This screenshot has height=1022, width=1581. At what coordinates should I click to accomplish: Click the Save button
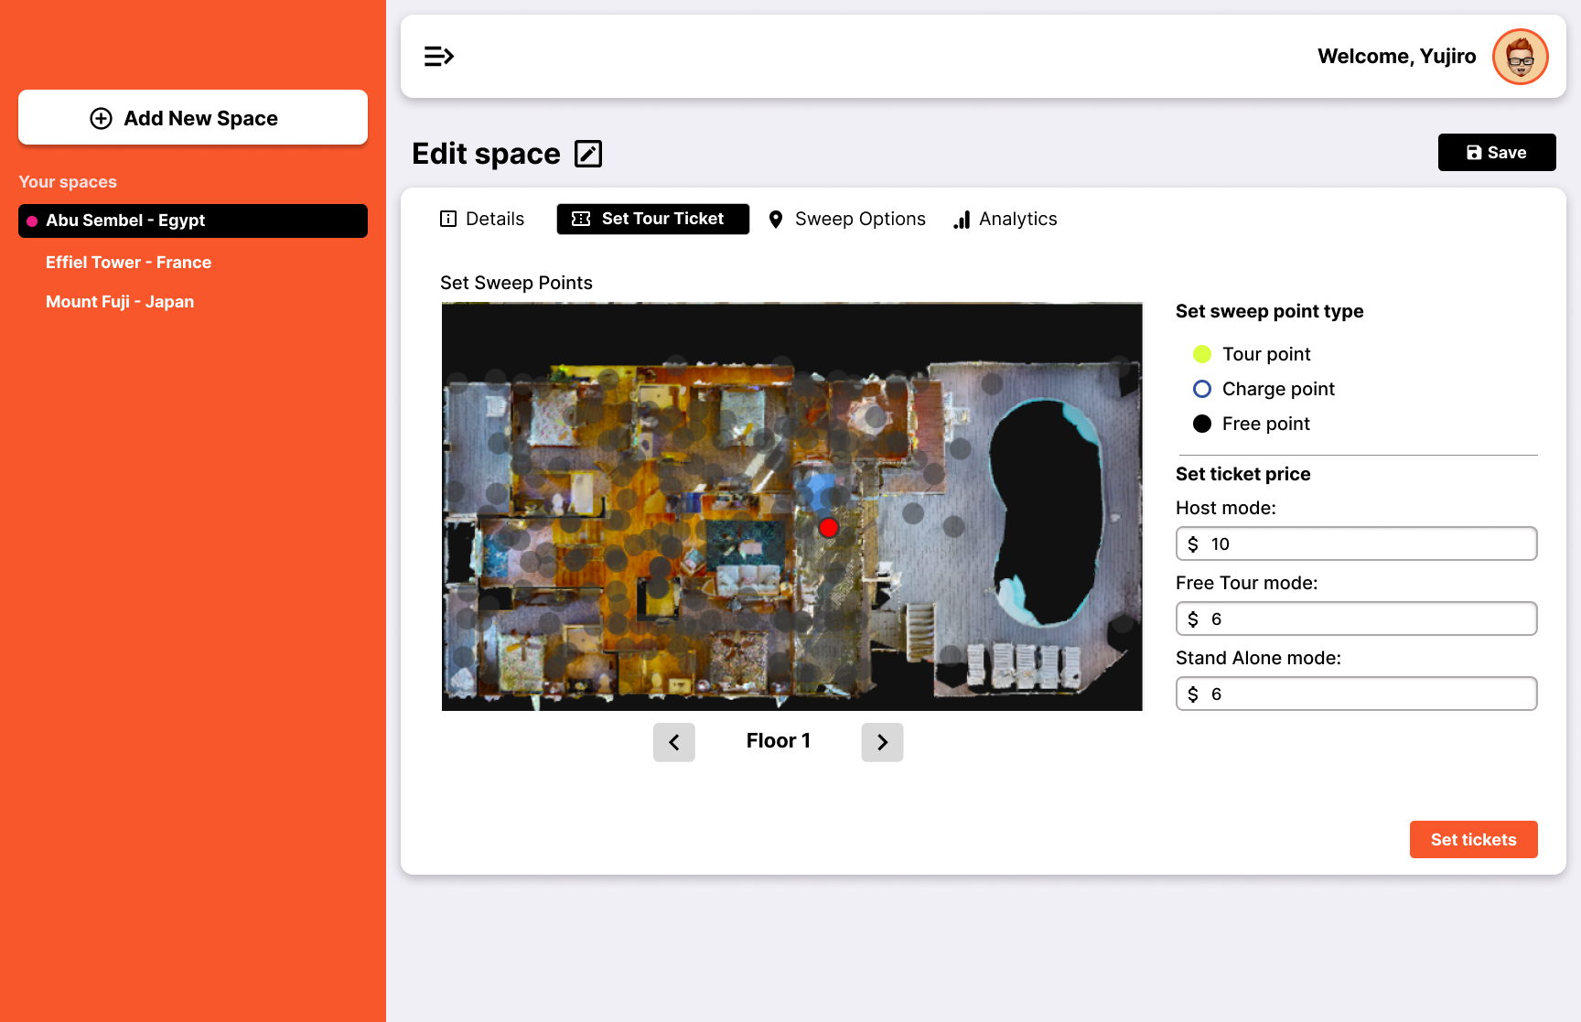tap(1497, 153)
